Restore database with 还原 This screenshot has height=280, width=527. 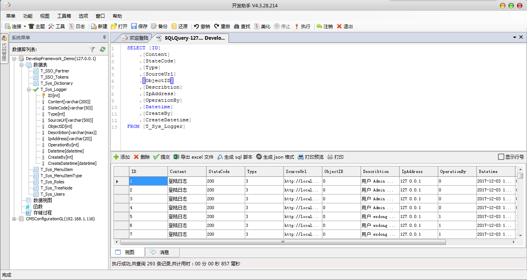coord(180,27)
